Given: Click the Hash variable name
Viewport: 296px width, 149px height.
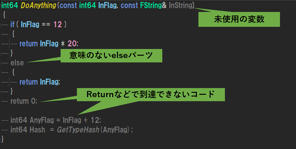Looking at the screenshot, I should [x=37, y=130].
